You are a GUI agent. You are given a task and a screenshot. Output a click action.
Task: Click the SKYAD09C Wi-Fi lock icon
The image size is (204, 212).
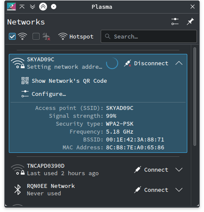coord(18,63)
